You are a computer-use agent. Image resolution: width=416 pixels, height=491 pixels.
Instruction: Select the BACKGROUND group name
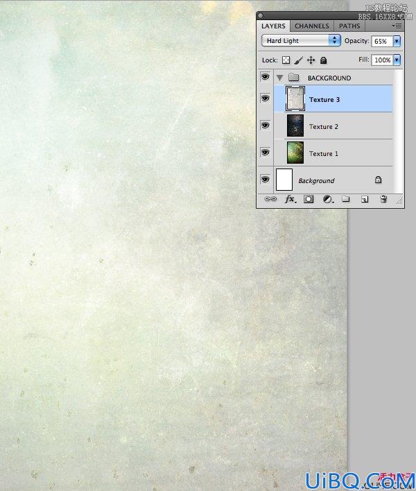click(329, 78)
